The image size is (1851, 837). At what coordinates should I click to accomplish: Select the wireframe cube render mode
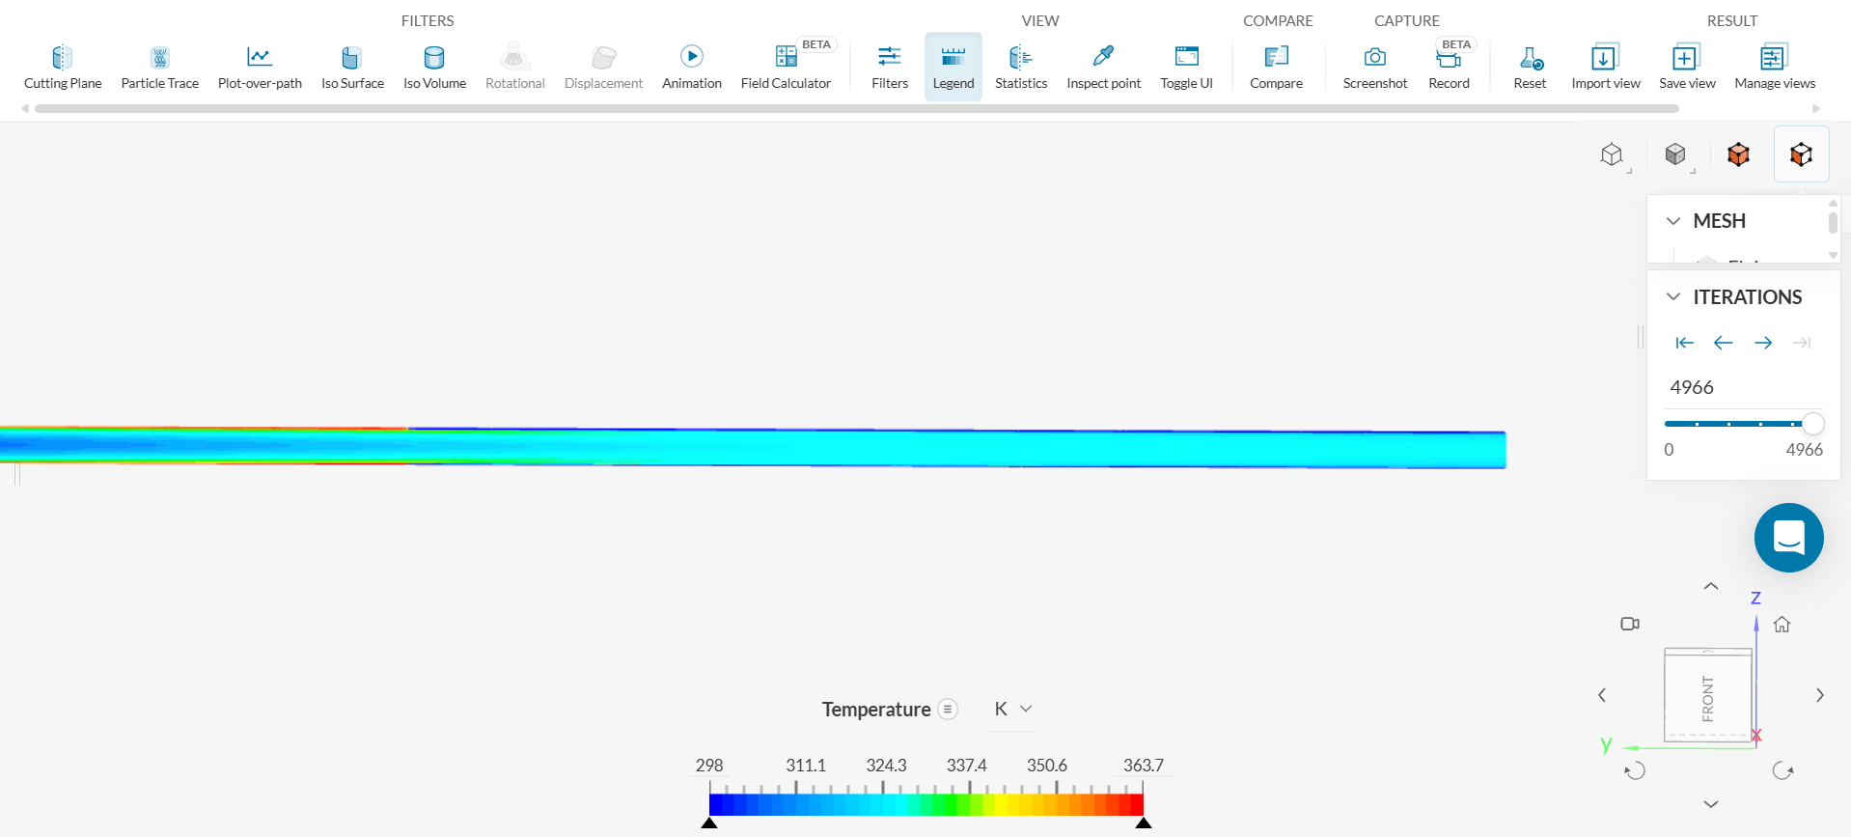point(1612,154)
